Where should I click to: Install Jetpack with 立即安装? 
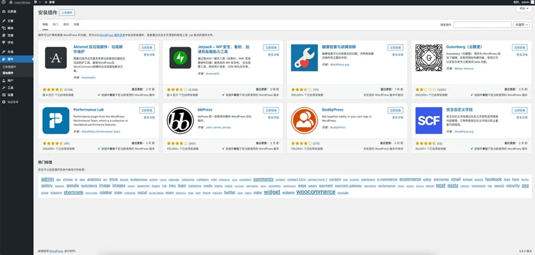click(271, 48)
